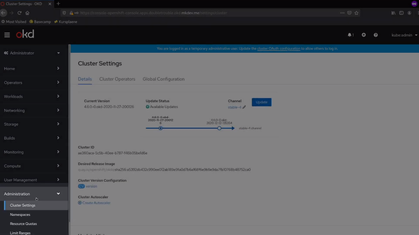Viewport: 419px width, 235px height.
Task: Click the OKD logo
Action: coord(25,34)
